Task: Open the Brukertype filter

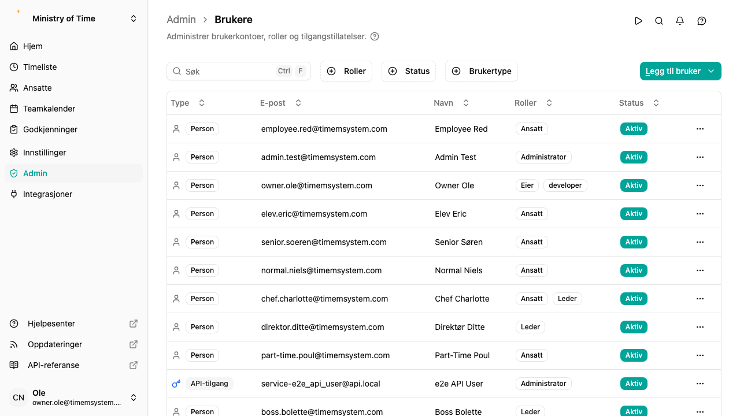Action: (482, 71)
